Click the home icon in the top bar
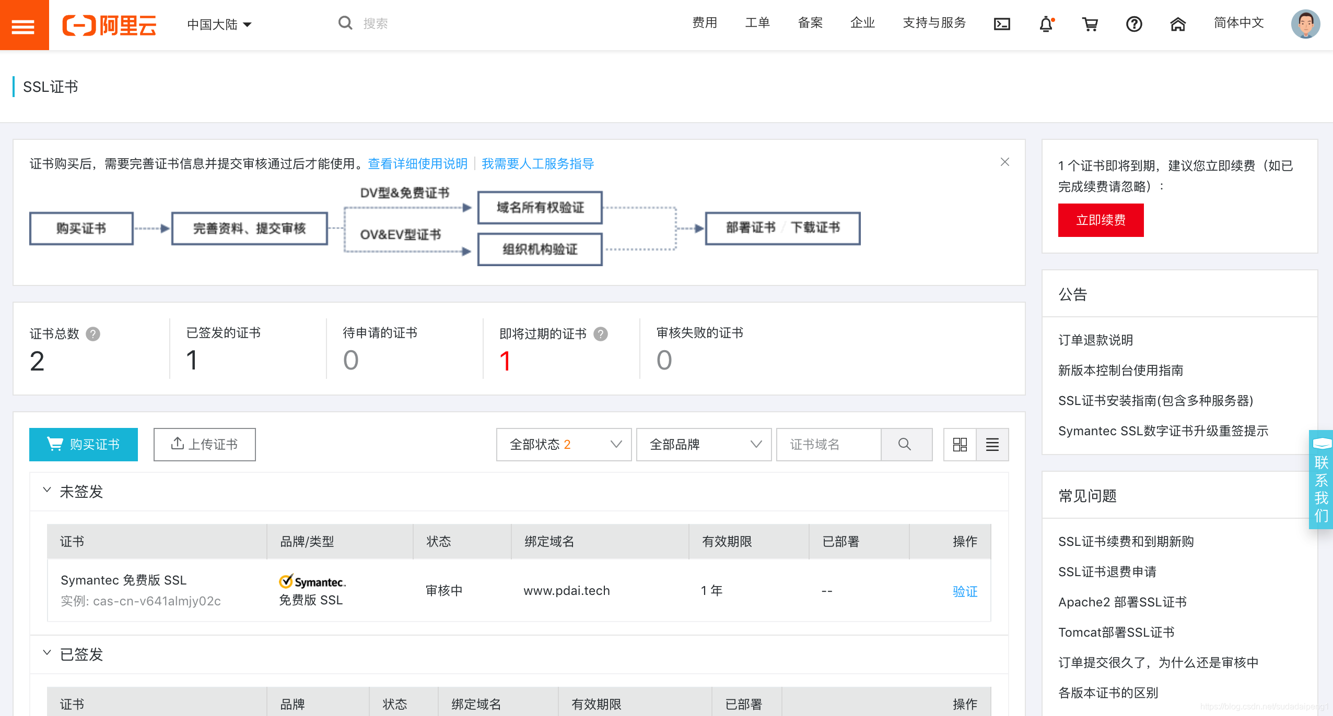Screen dimensions: 1333x716 pyautogui.click(x=1178, y=24)
